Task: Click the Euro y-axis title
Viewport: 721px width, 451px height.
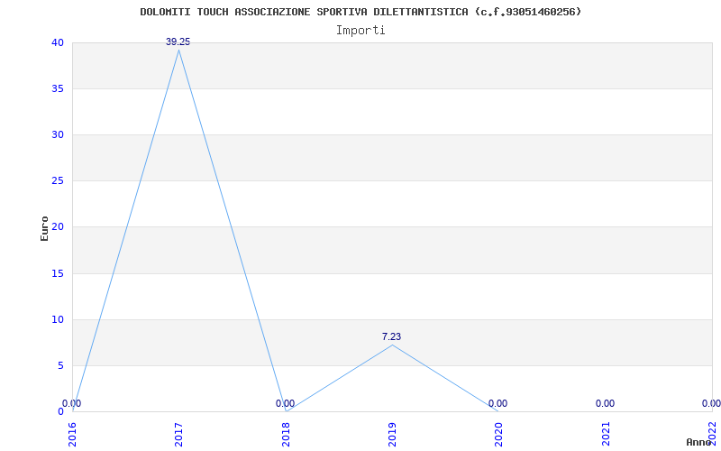Action: pos(44,228)
